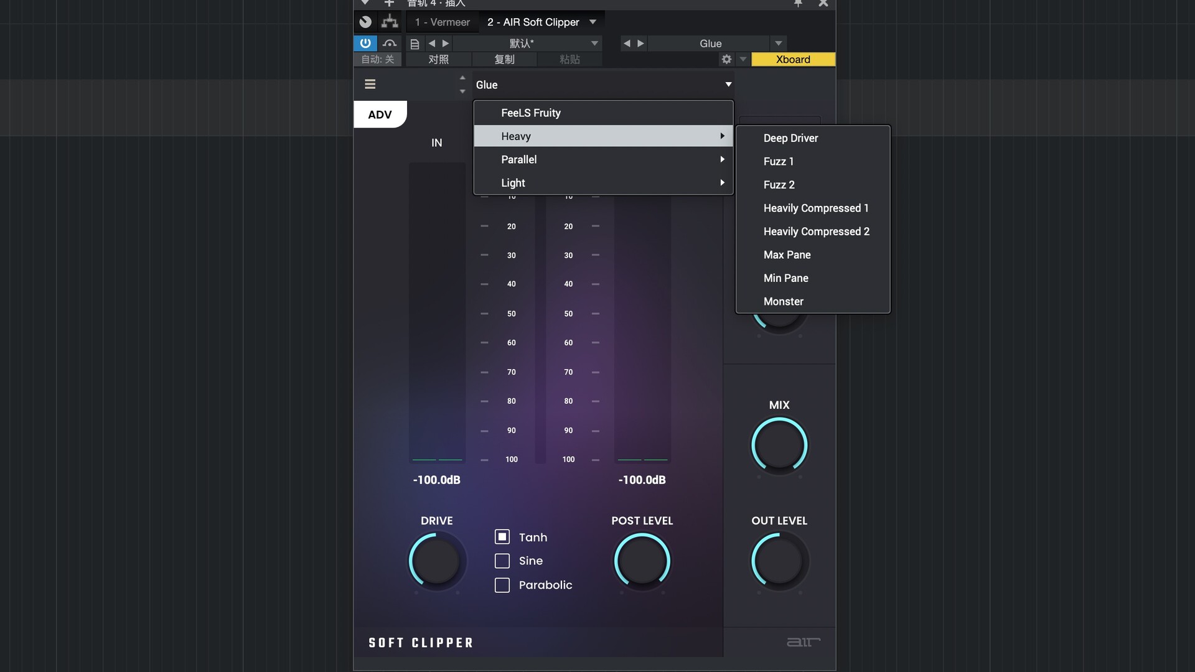Open the gear settings icon
This screenshot has width=1195, height=672.
pyautogui.click(x=726, y=59)
